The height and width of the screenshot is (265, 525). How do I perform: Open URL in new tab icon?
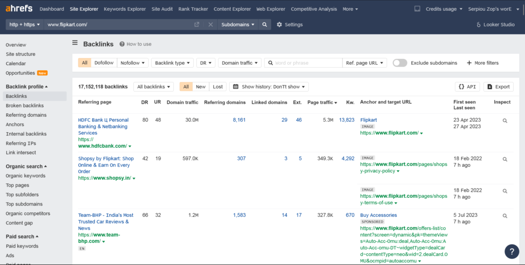point(197,25)
